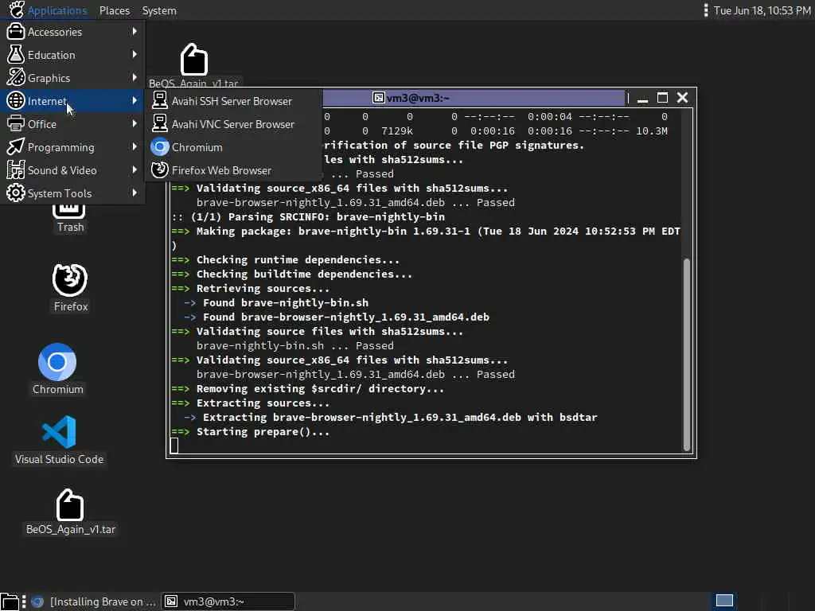Image resolution: width=815 pixels, height=611 pixels.
Task: Click the Internet menu category
Action: pos(72,101)
